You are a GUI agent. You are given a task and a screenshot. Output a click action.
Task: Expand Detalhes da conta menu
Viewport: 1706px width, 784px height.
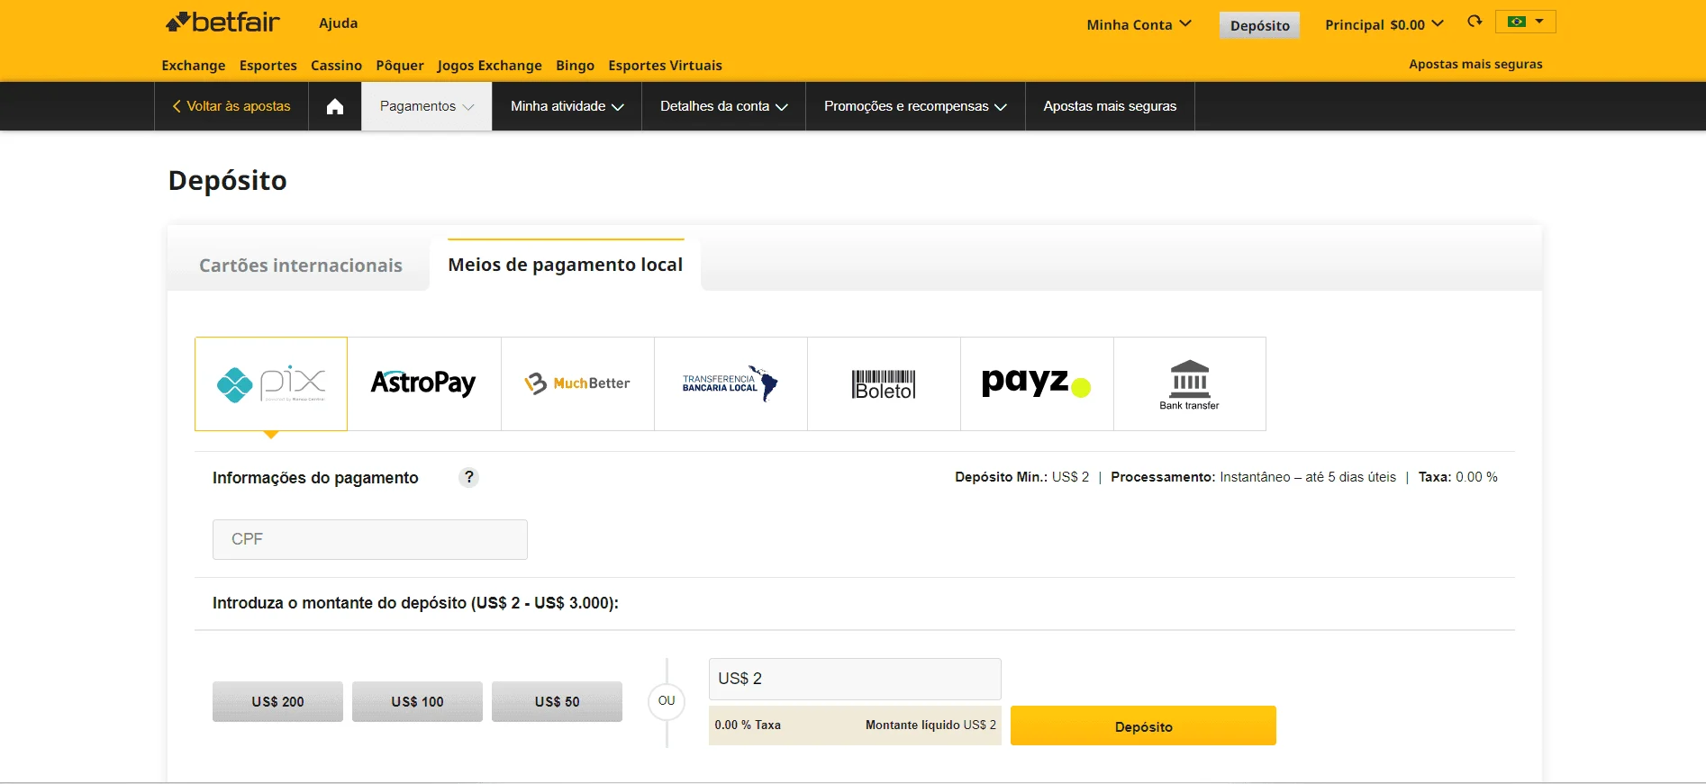pyautogui.click(x=723, y=106)
